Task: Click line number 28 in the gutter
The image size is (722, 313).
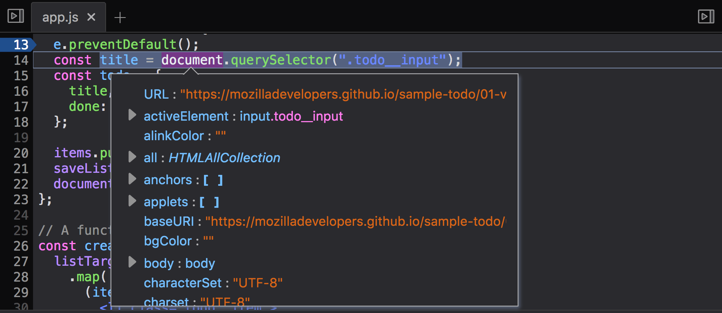Action: [21, 277]
